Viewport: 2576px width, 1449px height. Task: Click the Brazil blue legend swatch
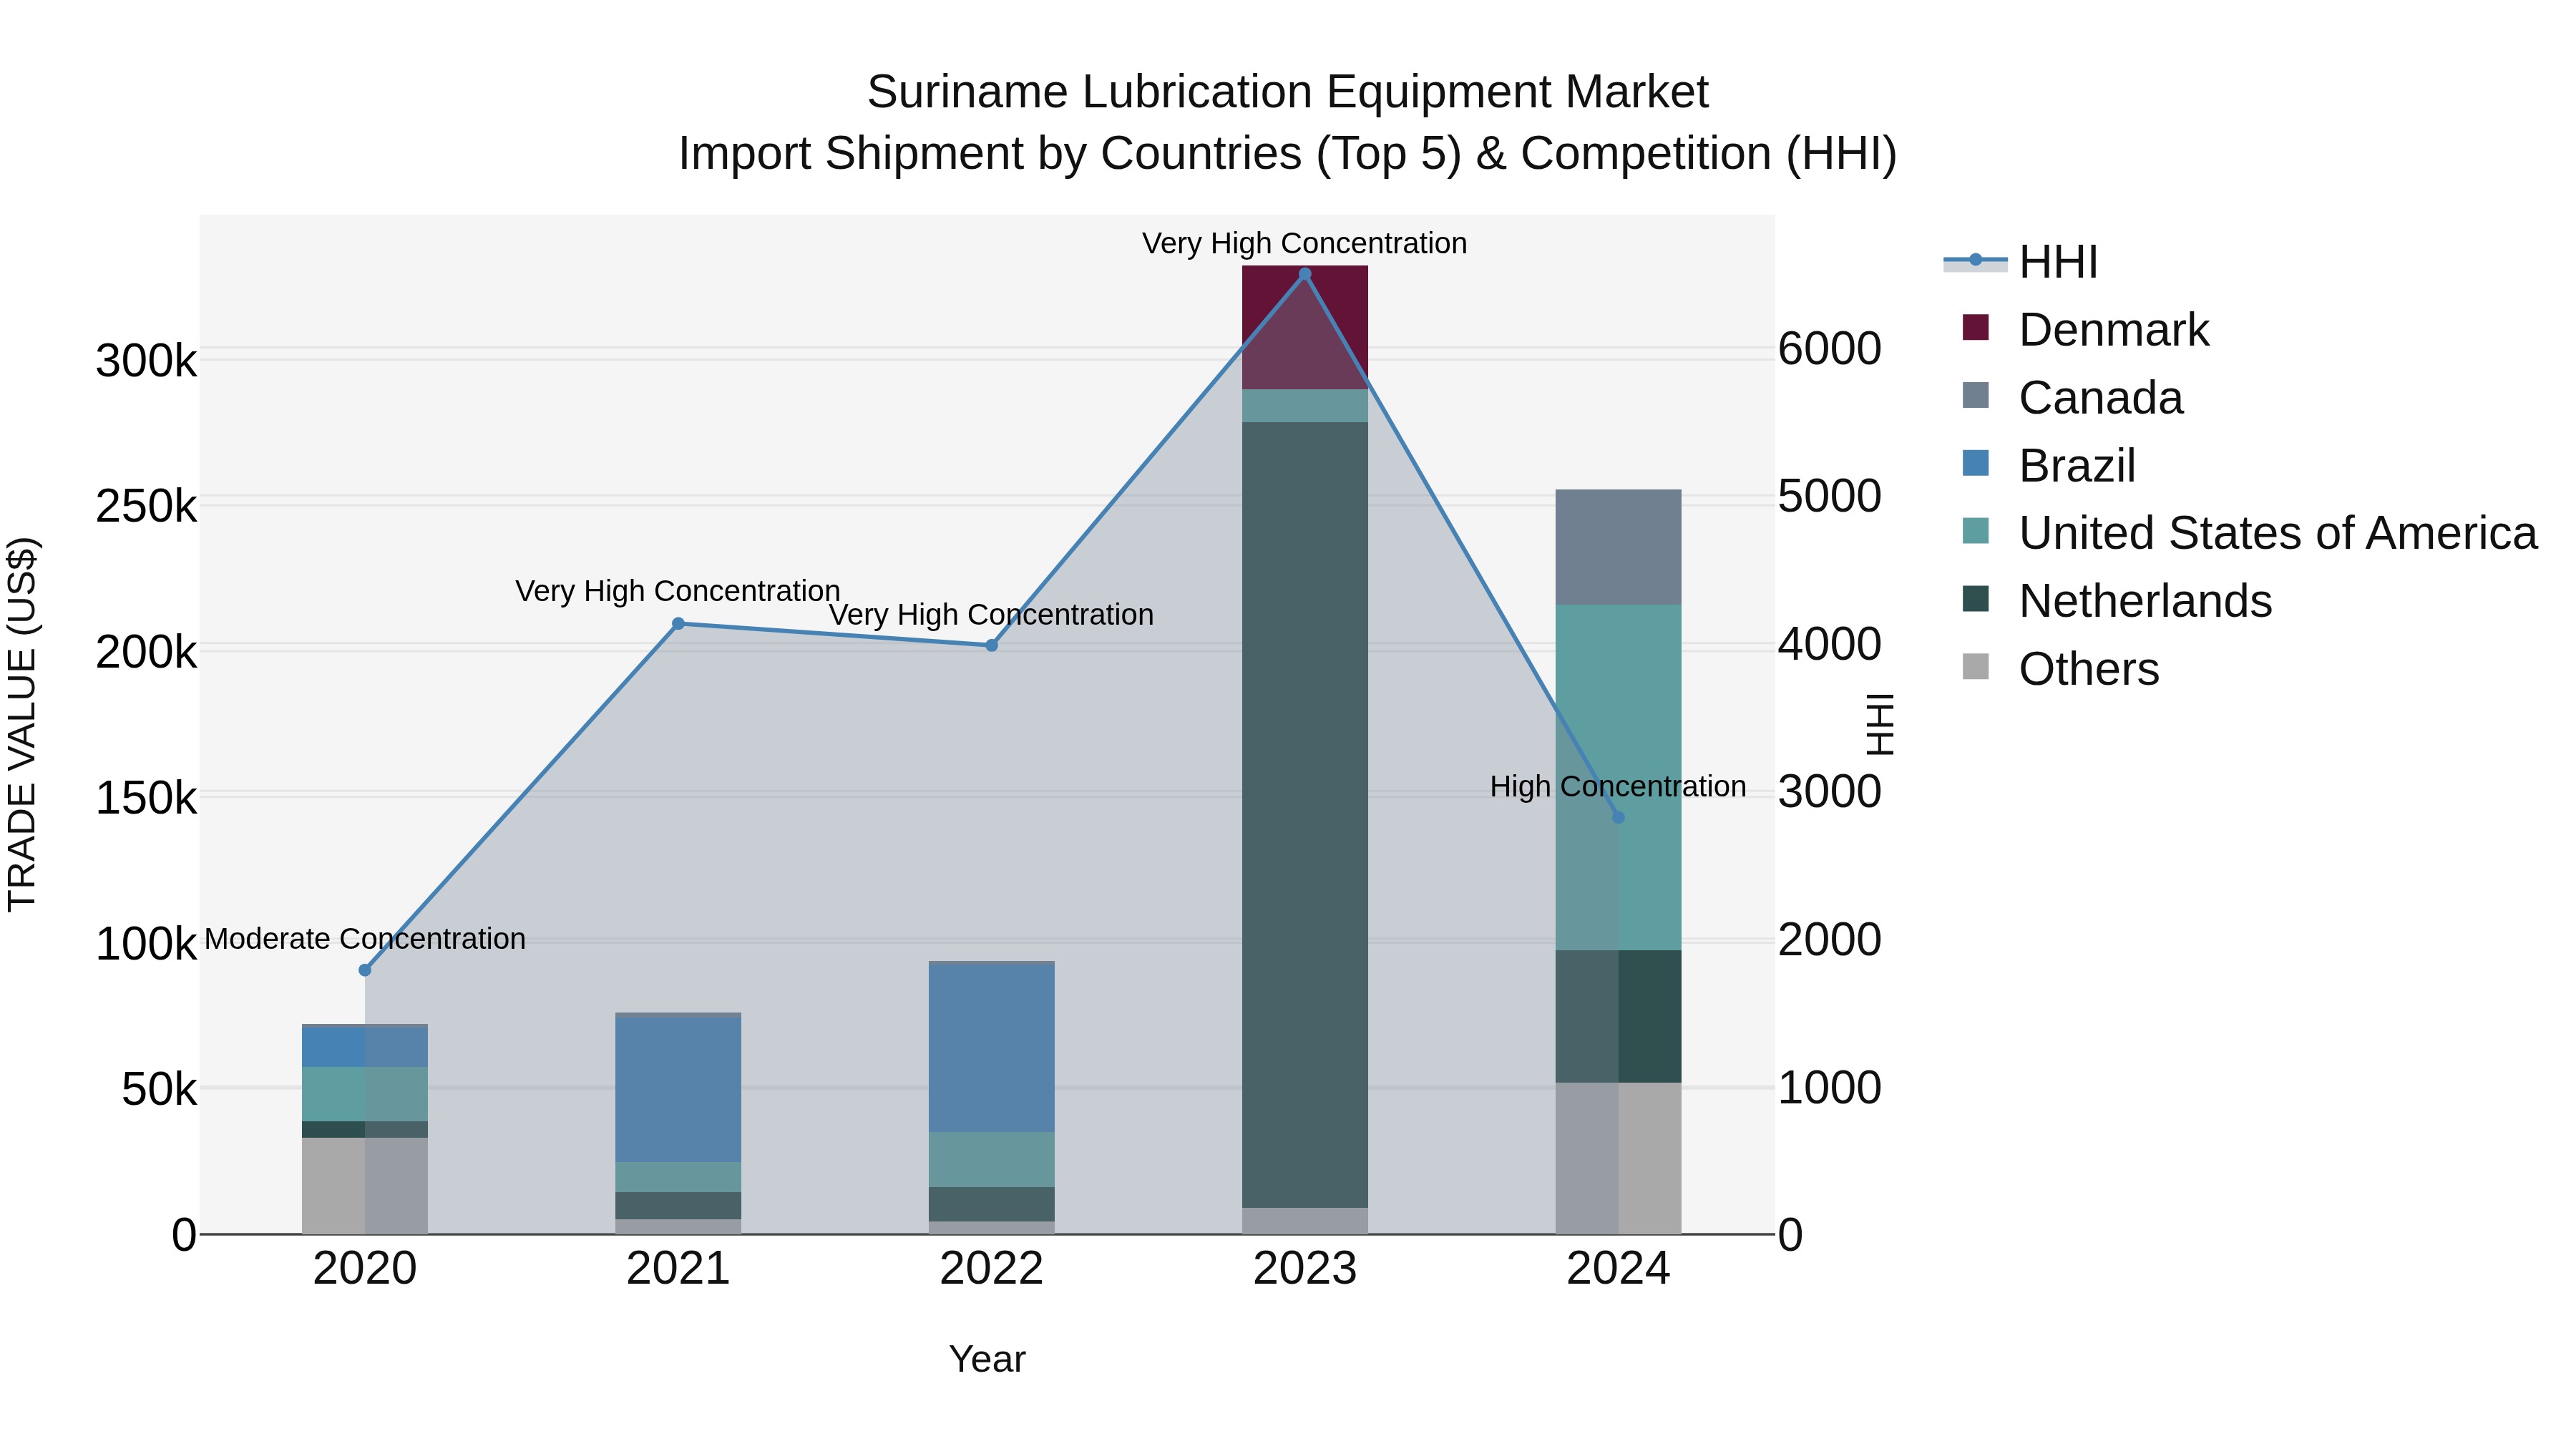click(1976, 463)
